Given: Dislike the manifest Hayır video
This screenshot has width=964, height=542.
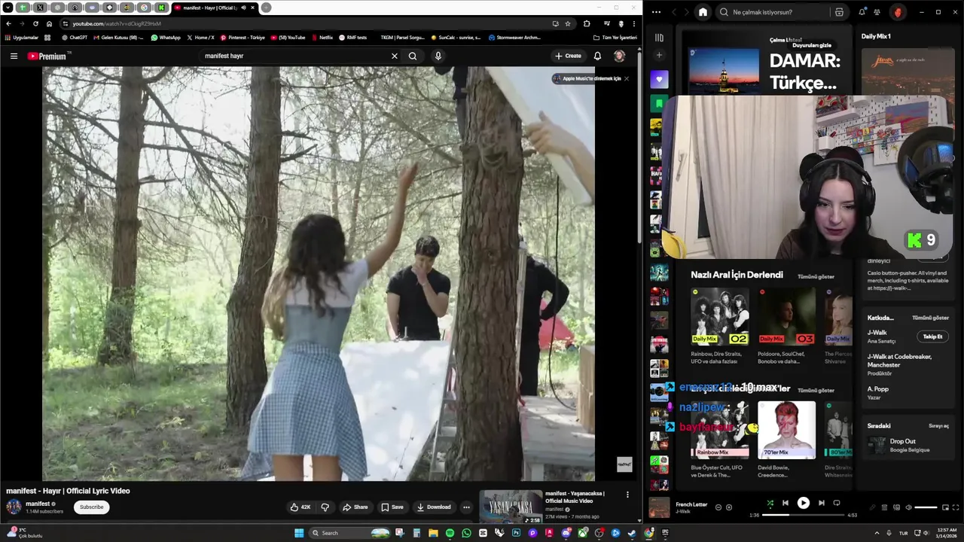Looking at the screenshot, I should 325,507.
